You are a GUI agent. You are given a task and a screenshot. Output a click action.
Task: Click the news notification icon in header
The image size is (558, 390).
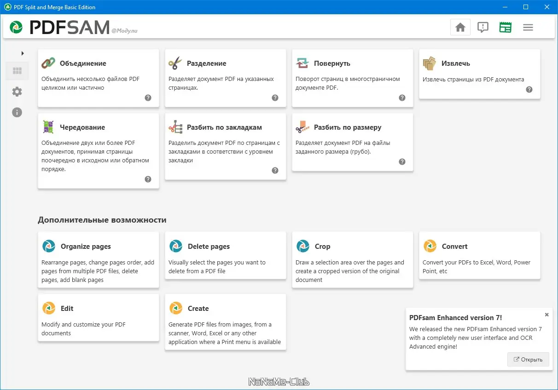pos(482,27)
